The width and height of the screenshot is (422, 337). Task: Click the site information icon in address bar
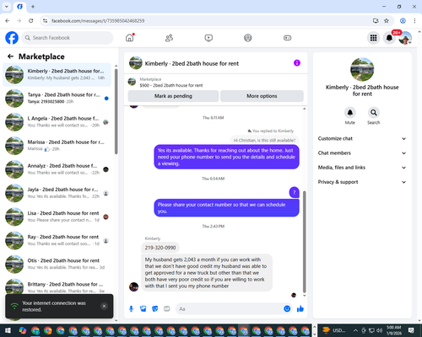(x=45, y=21)
